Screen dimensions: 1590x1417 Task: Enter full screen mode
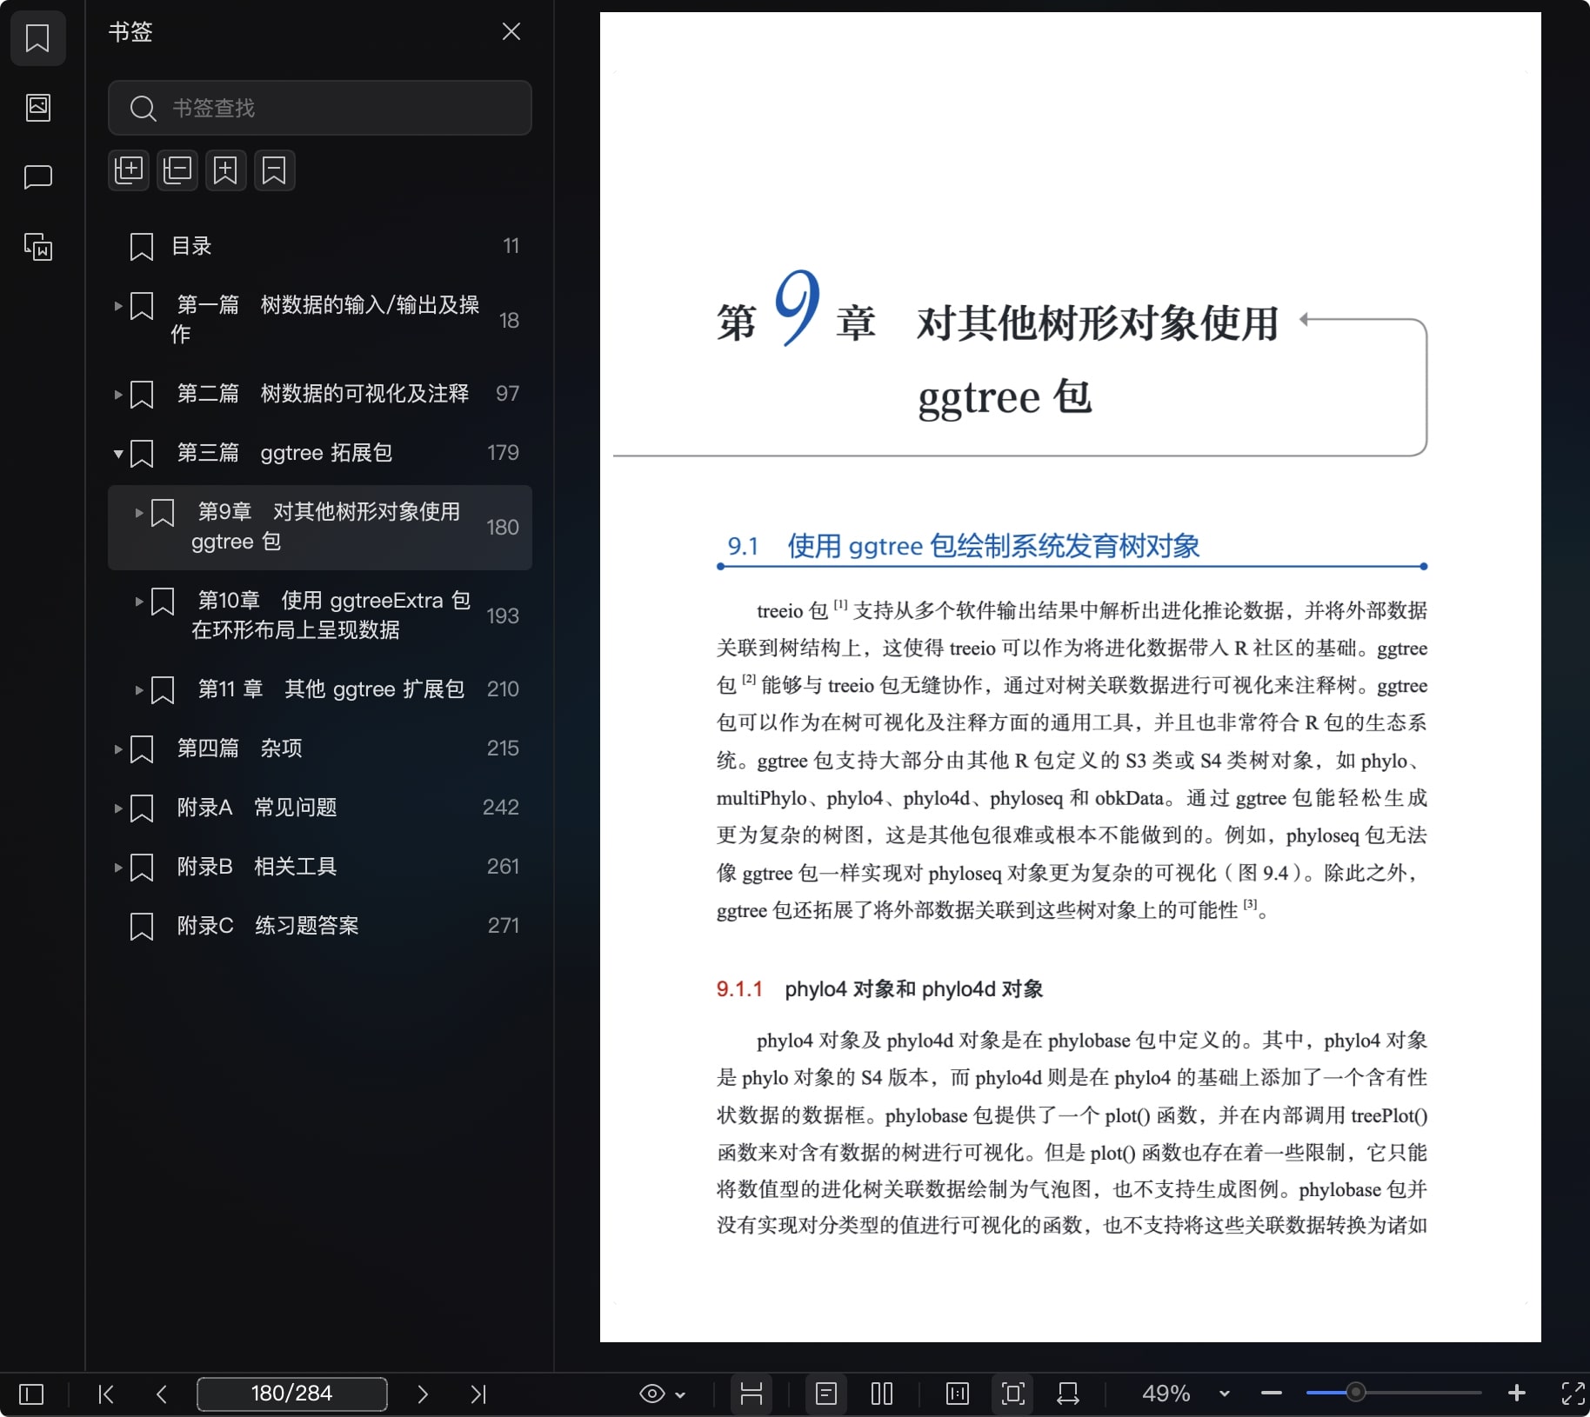coord(1573,1394)
